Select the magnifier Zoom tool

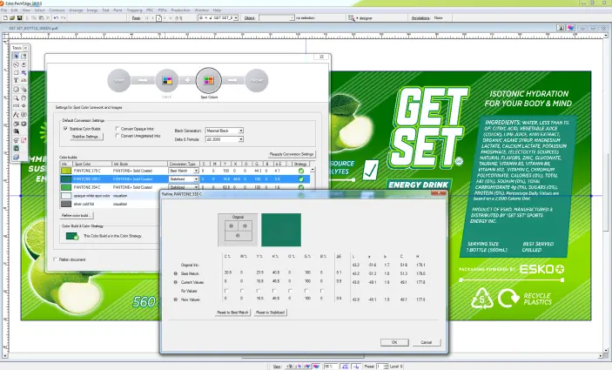pyautogui.click(x=16, y=98)
